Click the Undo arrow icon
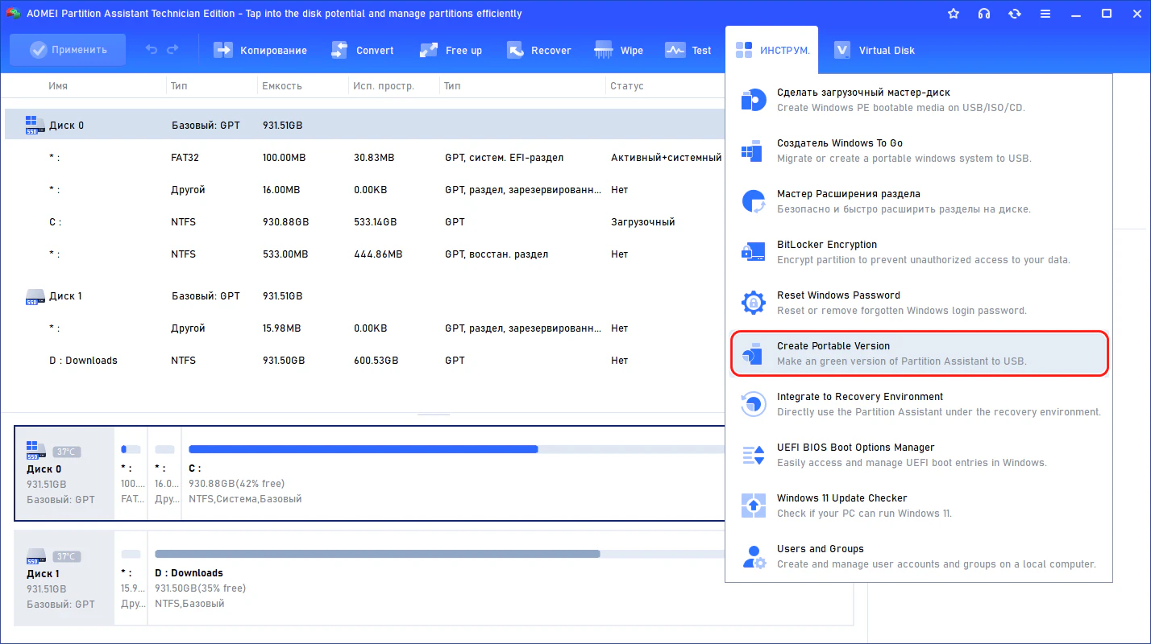Image resolution: width=1151 pixels, height=644 pixels. tap(152, 50)
